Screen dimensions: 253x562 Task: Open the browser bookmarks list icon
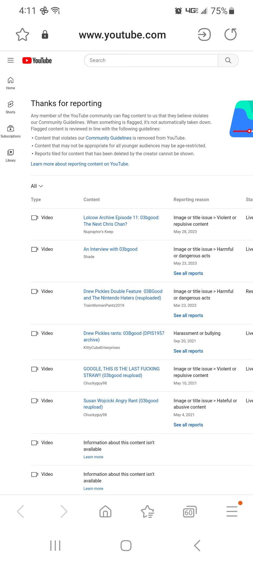click(x=148, y=512)
